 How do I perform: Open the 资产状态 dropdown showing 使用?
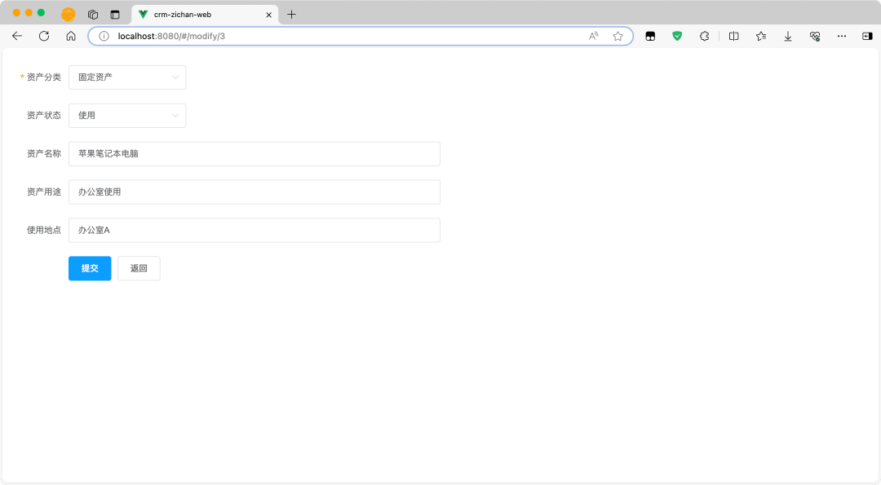[x=127, y=116]
